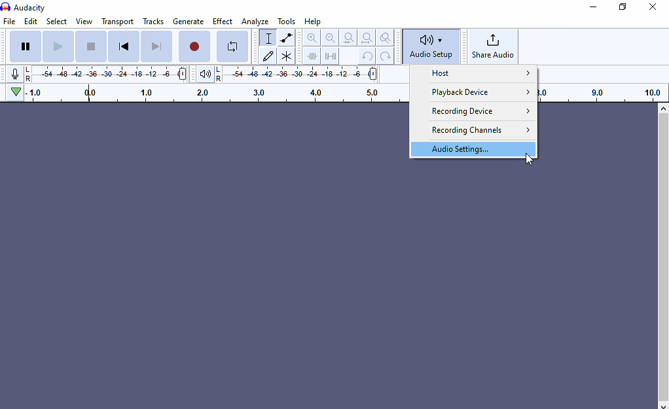
Task: Open the View menu
Action: click(x=84, y=22)
